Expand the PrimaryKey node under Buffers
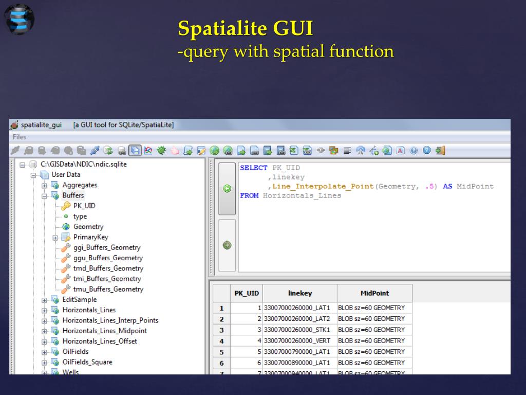 [x=55, y=238]
